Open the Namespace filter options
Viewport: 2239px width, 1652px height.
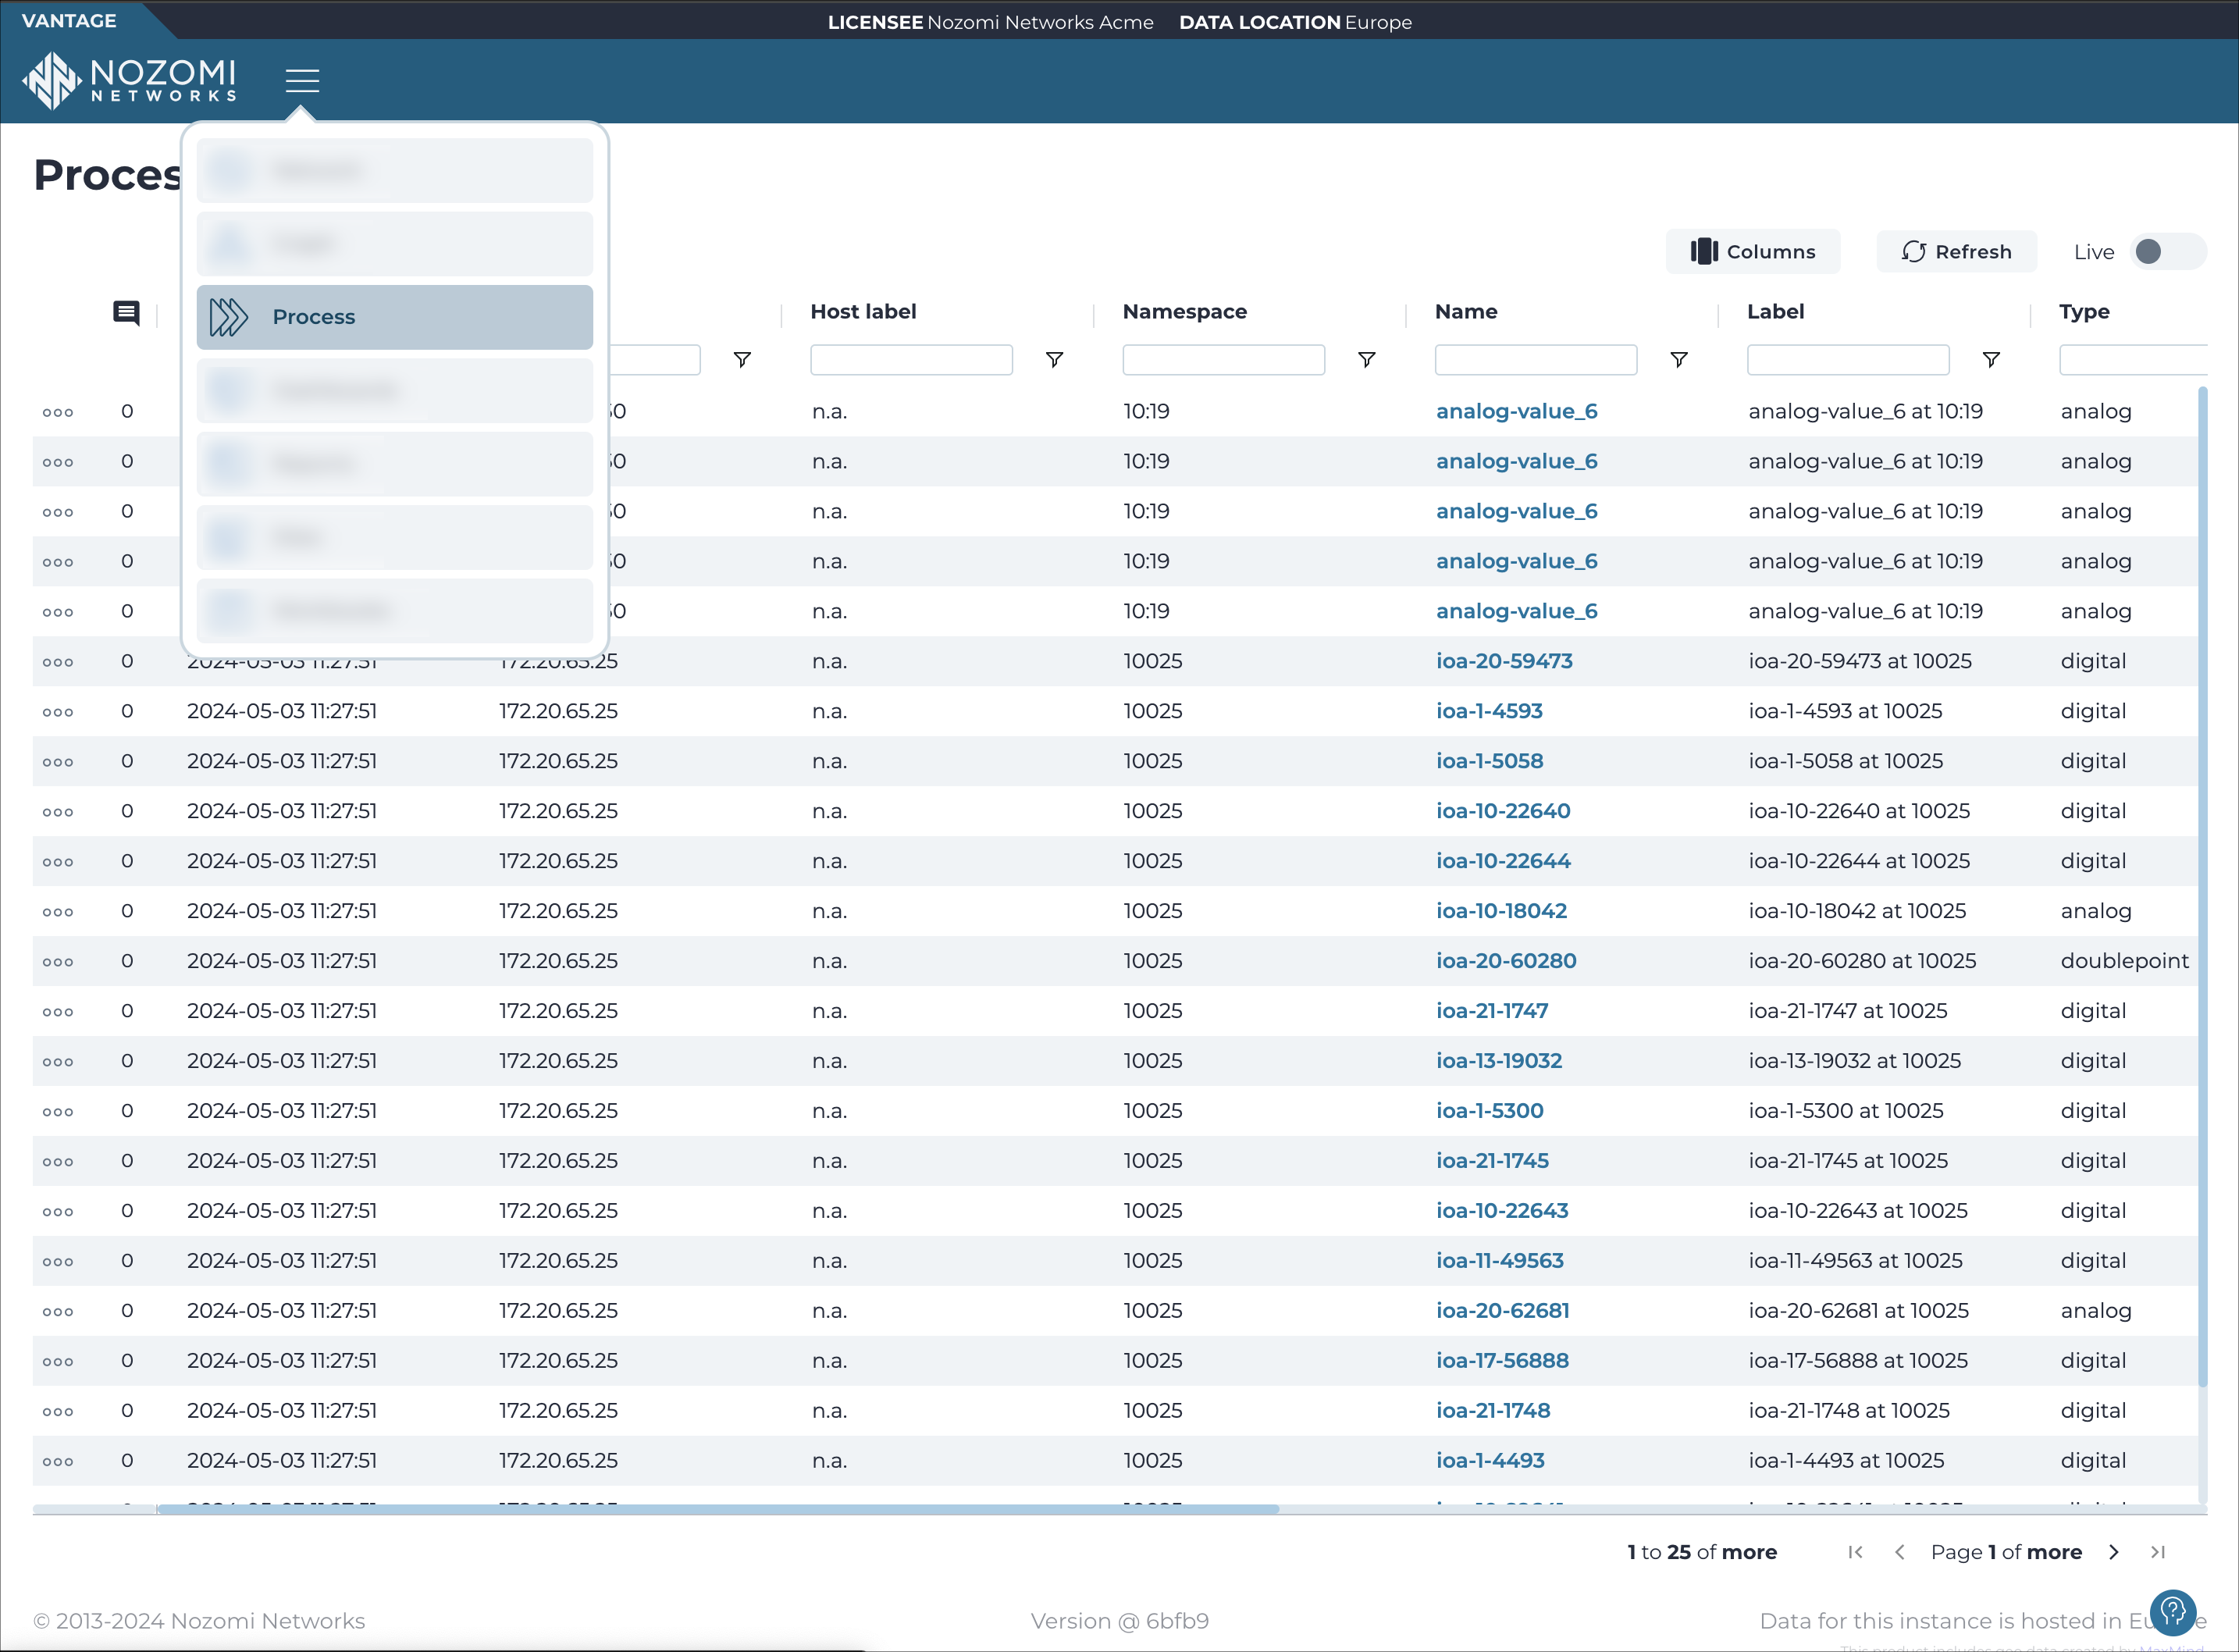pyautogui.click(x=1366, y=360)
